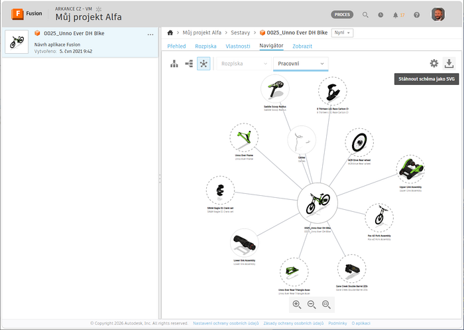Open Zásady ochrany osobních údajů link
The image size is (464, 330).
tap(293, 323)
